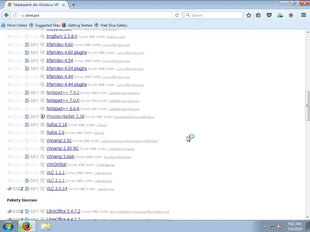Download IrfanView 4.54

[x=60, y=60]
